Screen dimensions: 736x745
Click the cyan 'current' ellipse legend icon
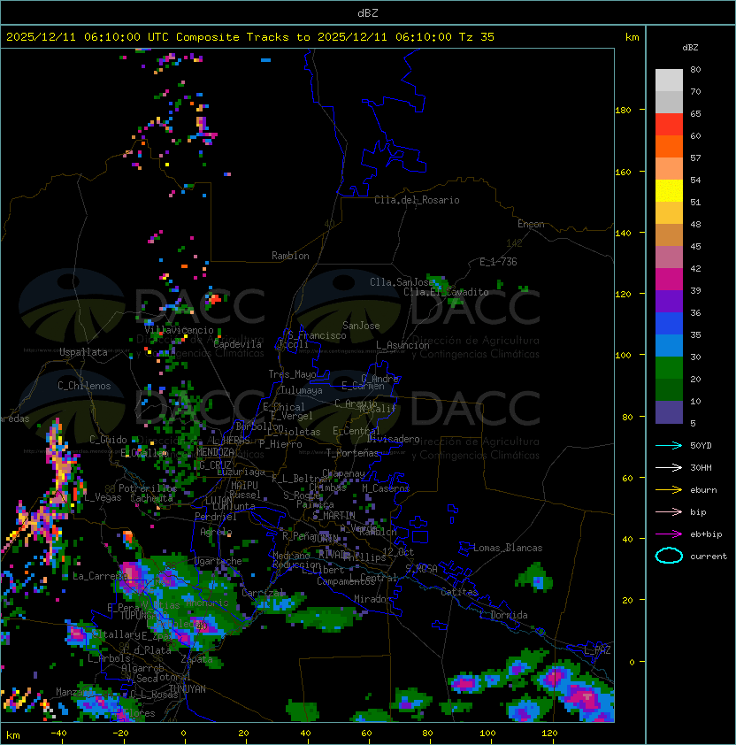(669, 556)
